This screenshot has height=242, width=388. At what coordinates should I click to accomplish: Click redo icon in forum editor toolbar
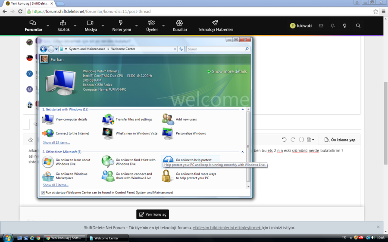293,140
